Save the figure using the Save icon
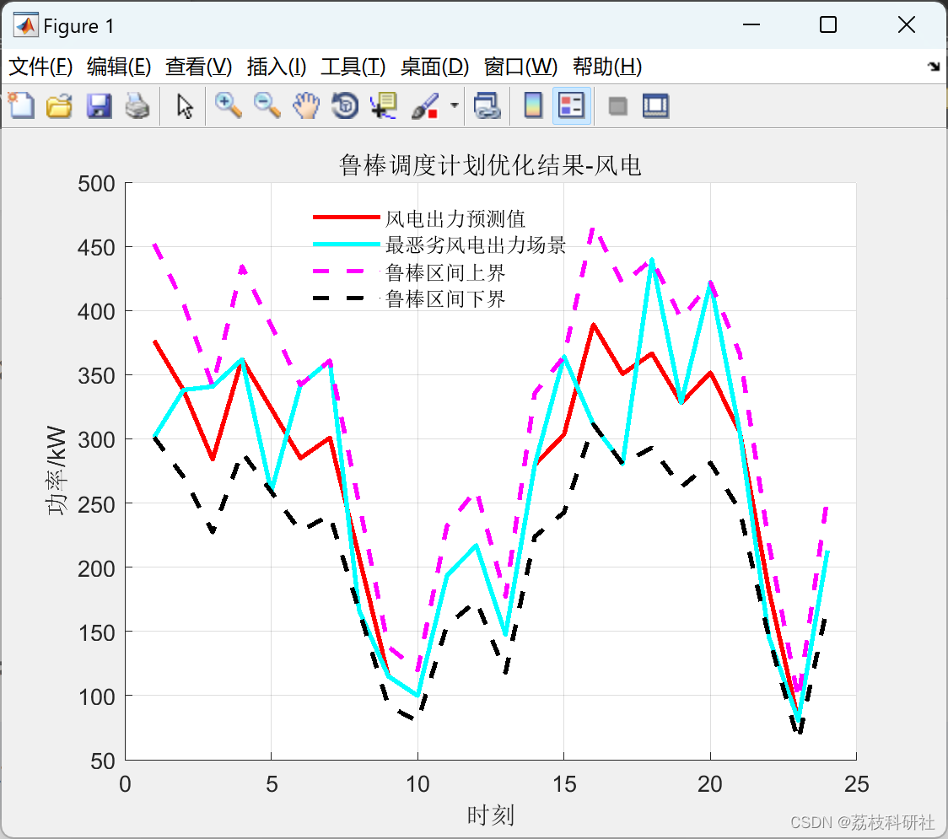 tap(99, 105)
